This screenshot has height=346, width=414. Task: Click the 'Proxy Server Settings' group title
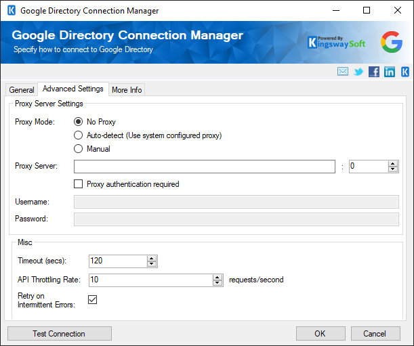49,104
